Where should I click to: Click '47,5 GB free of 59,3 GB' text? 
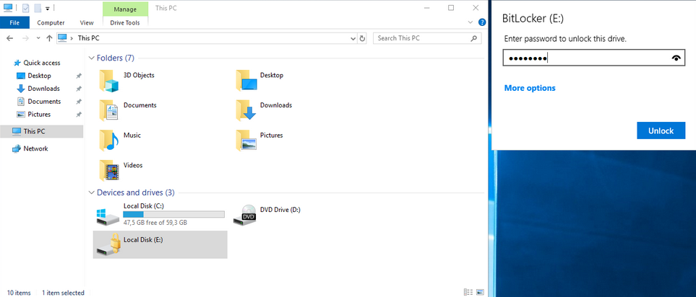point(155,223)
